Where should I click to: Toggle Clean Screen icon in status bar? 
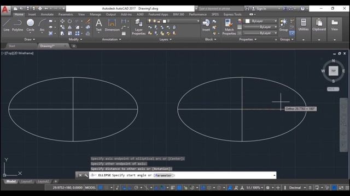[341, 188]
